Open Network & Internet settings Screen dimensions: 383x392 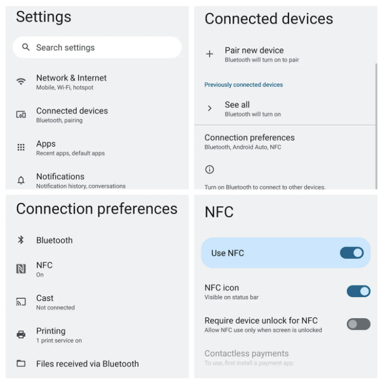(x=97, y=82)
